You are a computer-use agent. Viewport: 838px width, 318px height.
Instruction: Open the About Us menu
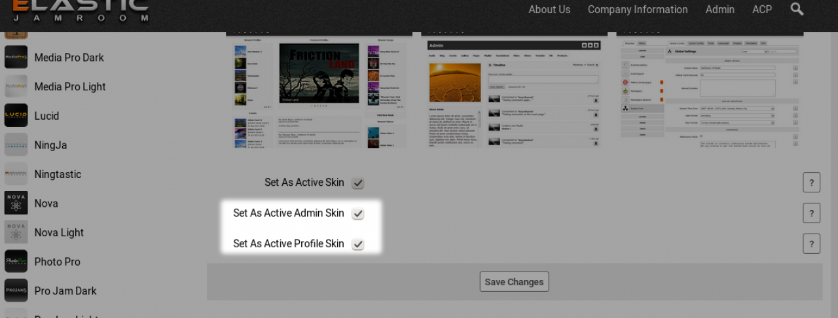coord(549,9)
